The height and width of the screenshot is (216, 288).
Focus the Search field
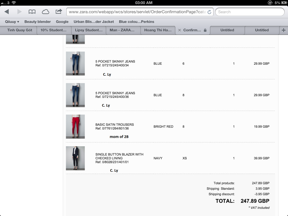[250, 12]
